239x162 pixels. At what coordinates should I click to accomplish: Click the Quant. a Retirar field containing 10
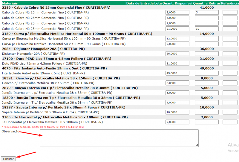click(x=207, y=29)
